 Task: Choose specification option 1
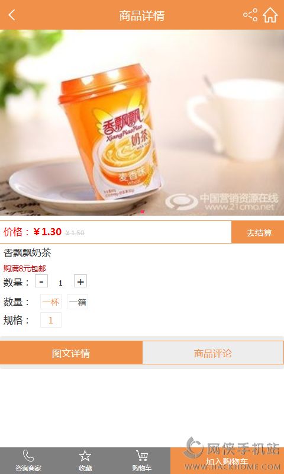[x=51, y=320]
